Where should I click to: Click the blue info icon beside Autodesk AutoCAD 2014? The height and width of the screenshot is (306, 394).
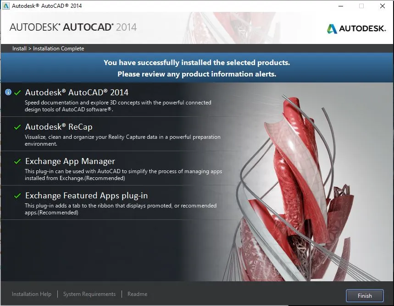8,92
